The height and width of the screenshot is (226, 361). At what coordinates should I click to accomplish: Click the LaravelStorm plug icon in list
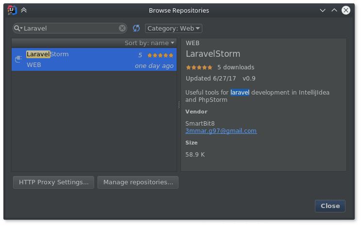coord(19,59)
